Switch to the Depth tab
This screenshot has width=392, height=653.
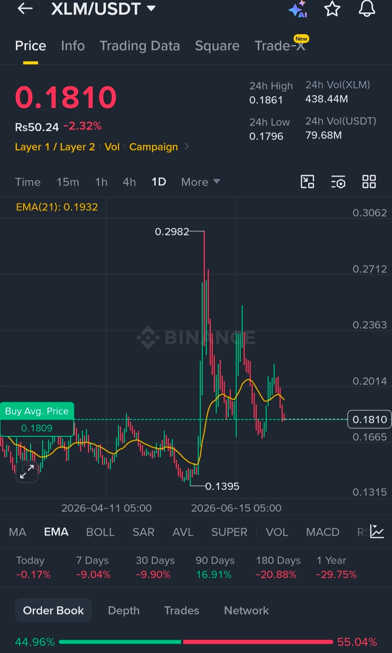[x=124, y=610]
